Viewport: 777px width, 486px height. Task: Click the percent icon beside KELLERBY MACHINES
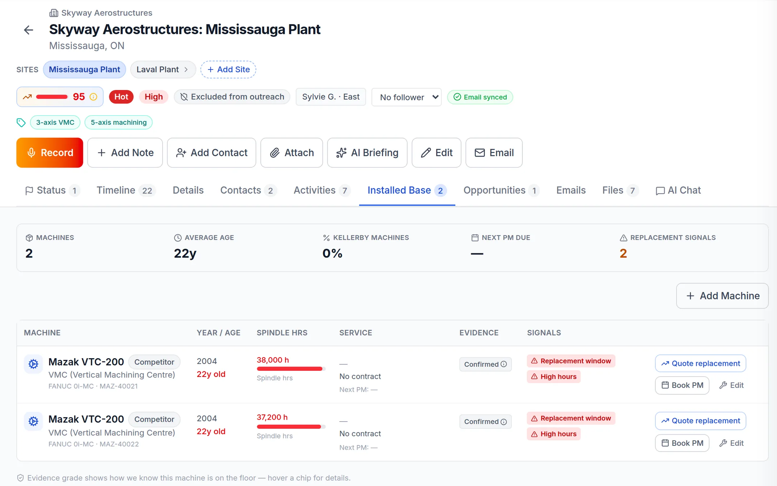click(x=326, y=238)
